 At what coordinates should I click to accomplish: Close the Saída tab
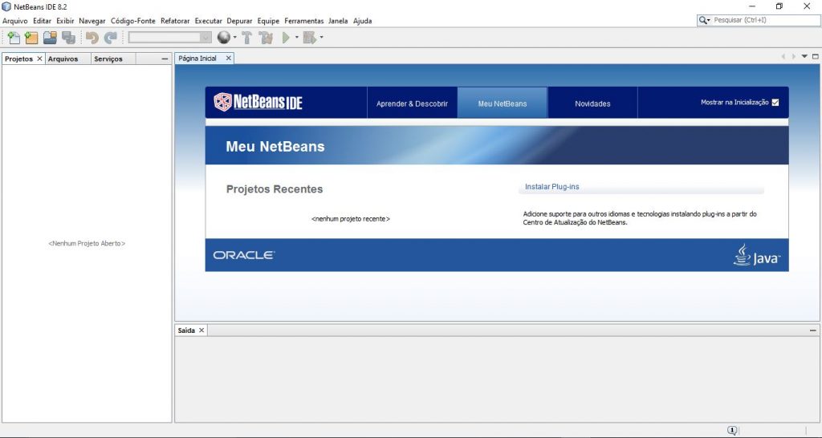click(x=201, y=331)
